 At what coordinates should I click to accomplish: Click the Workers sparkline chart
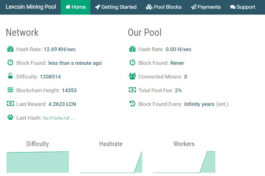[184, 162]
